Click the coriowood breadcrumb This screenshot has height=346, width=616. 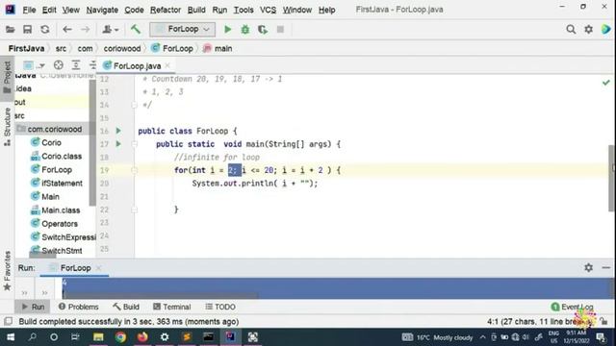point(122,49)
